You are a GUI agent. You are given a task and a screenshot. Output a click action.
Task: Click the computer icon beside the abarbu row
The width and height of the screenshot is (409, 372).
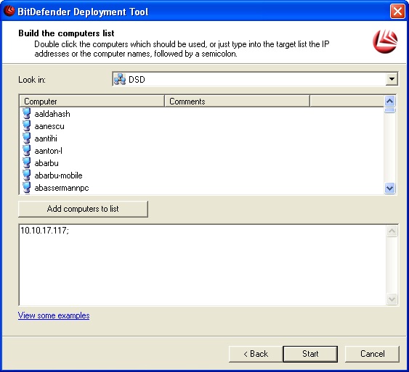click(x=27, y=162)
